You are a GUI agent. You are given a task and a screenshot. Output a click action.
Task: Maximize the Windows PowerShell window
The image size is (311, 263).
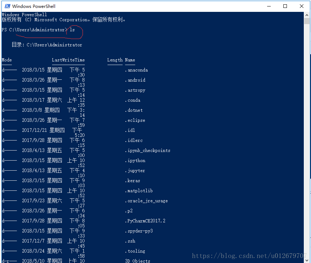point(285,6)
